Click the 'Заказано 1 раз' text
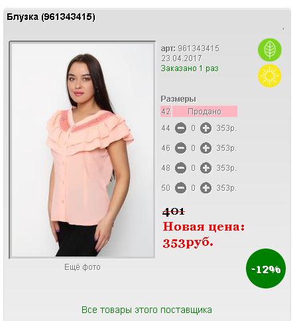303x321 pixels. (x=190, y=68)
